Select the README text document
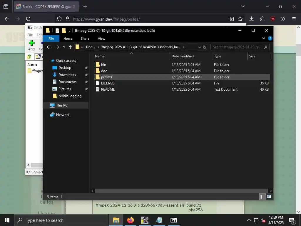This screenshot has height=226, width=301. tap(108, 89)
